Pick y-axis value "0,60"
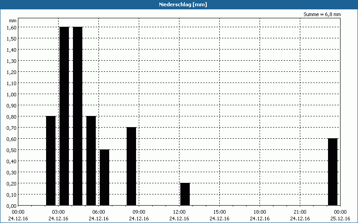358x223 pixels. (12, 139)
